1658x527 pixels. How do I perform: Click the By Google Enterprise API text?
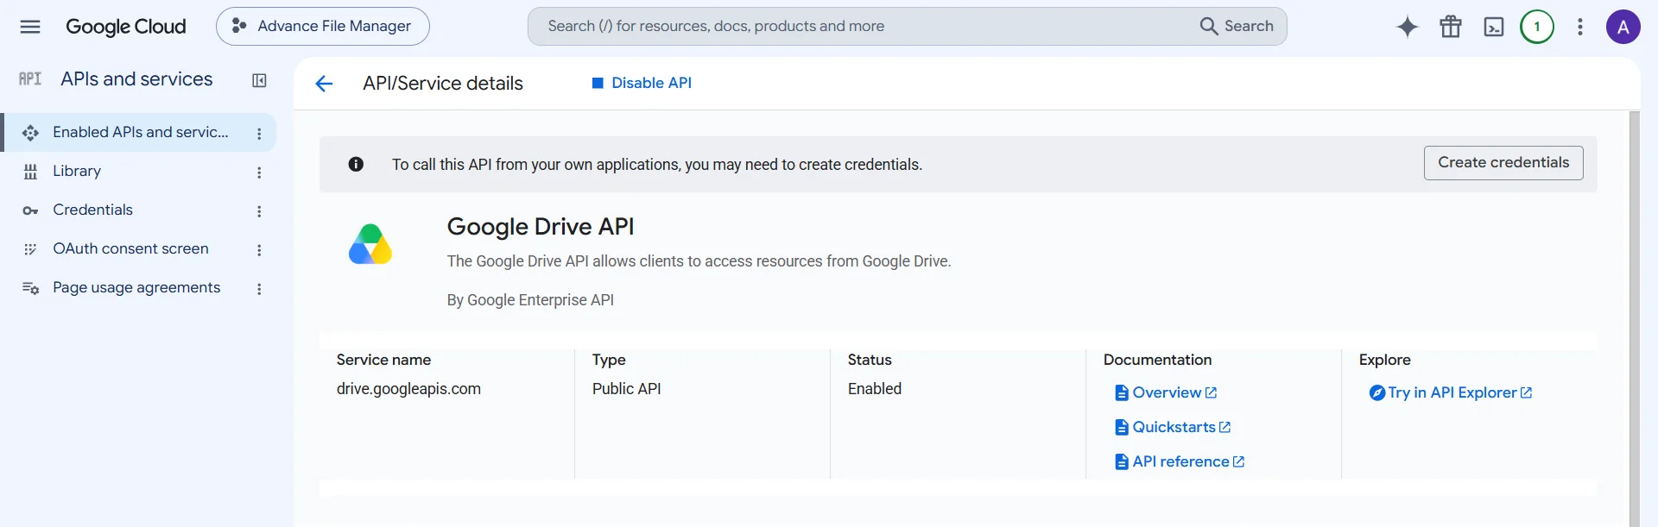pyautogui.click(x=530, y=300)
